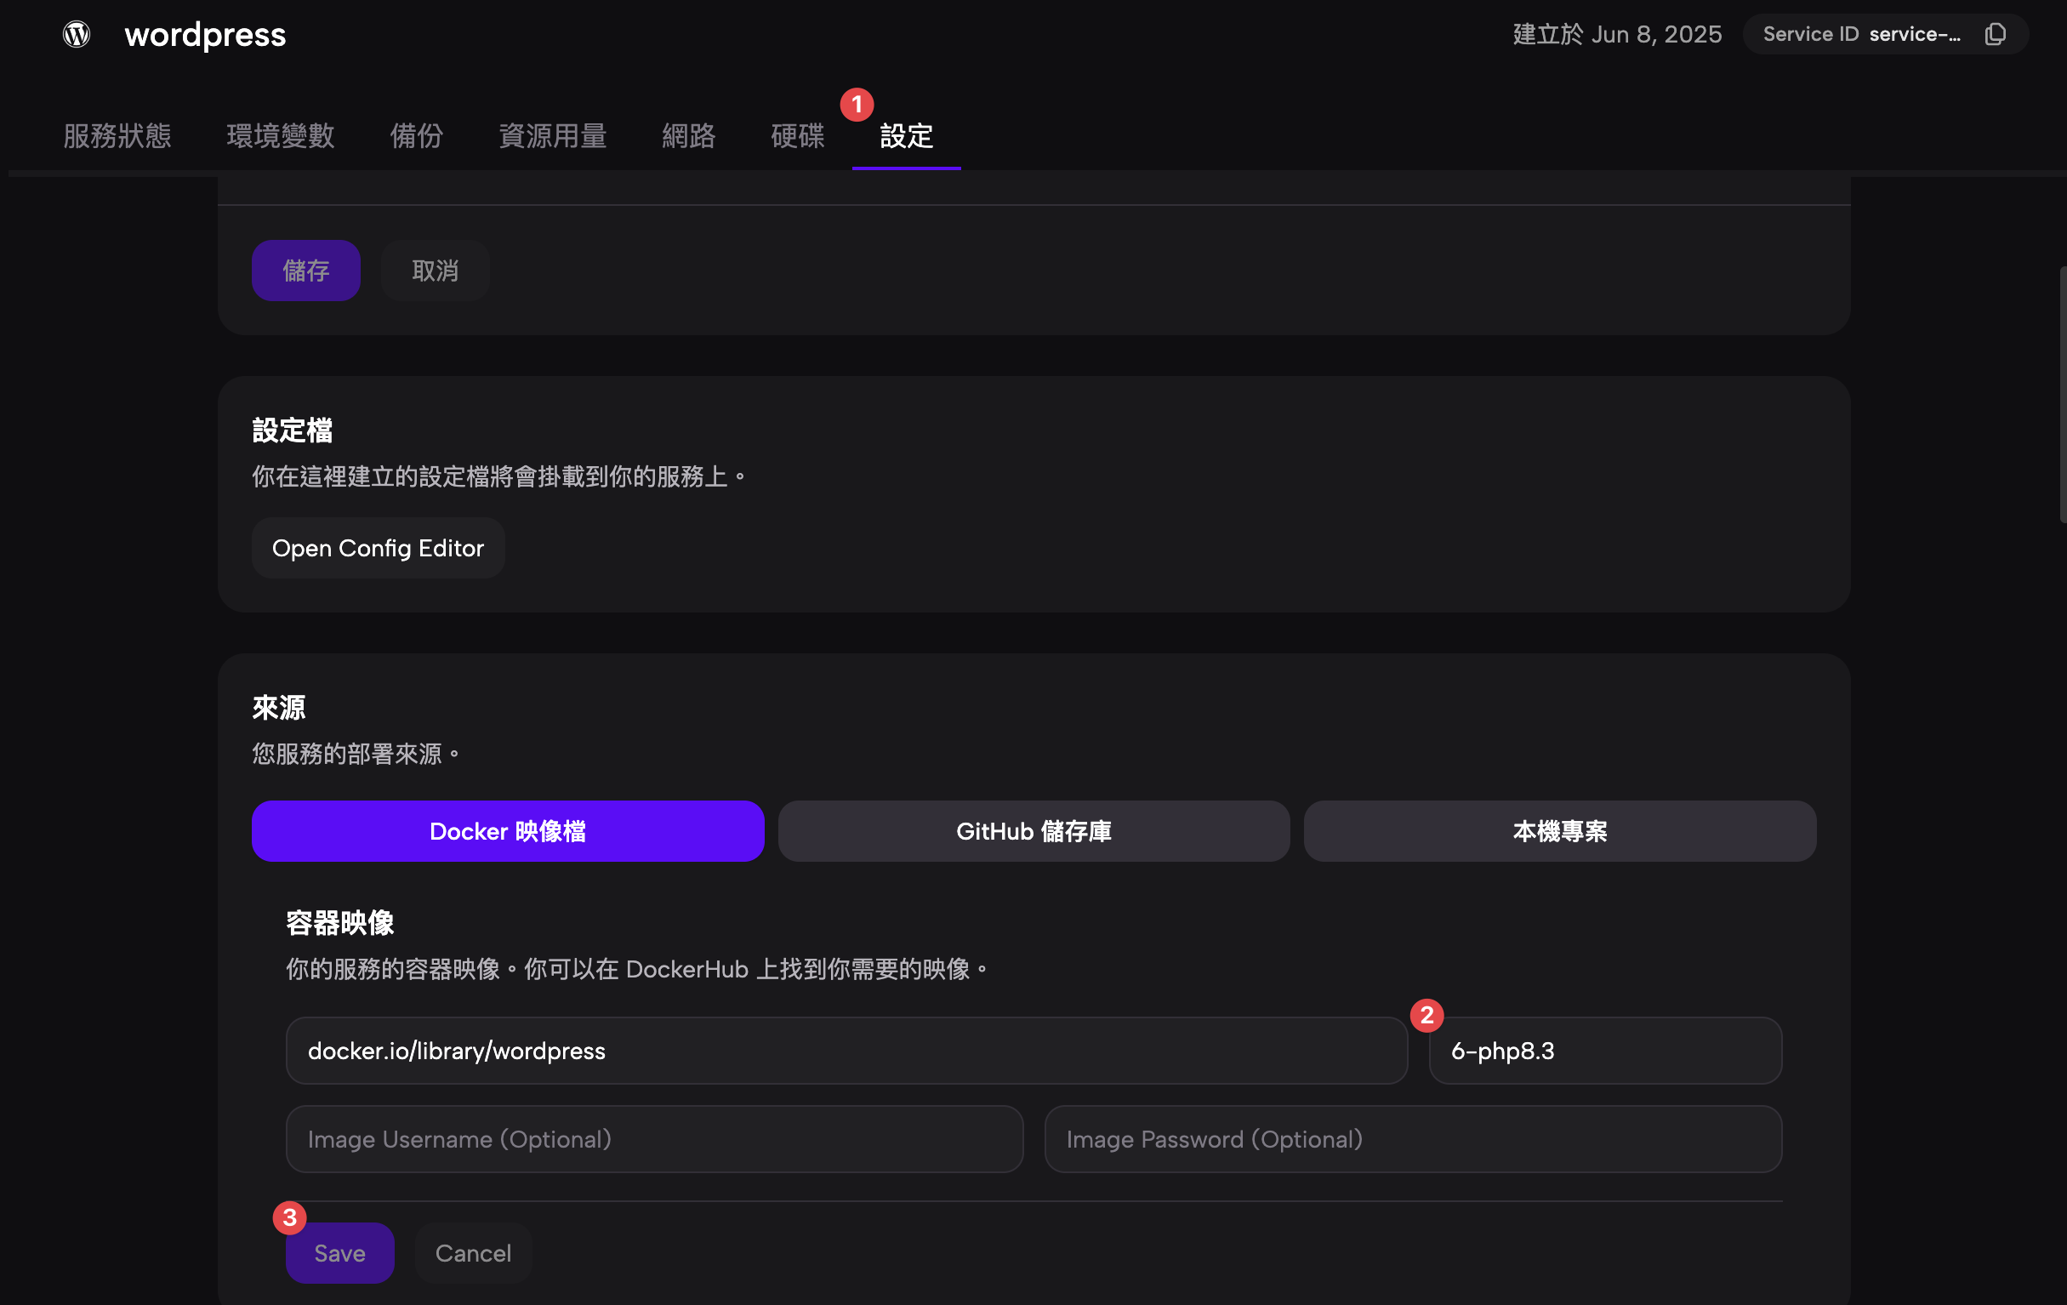Viewport: 2067px width, 1305px height.
Task: Keep Docker 映像檔 as deployment source
Action: (507, 830)
